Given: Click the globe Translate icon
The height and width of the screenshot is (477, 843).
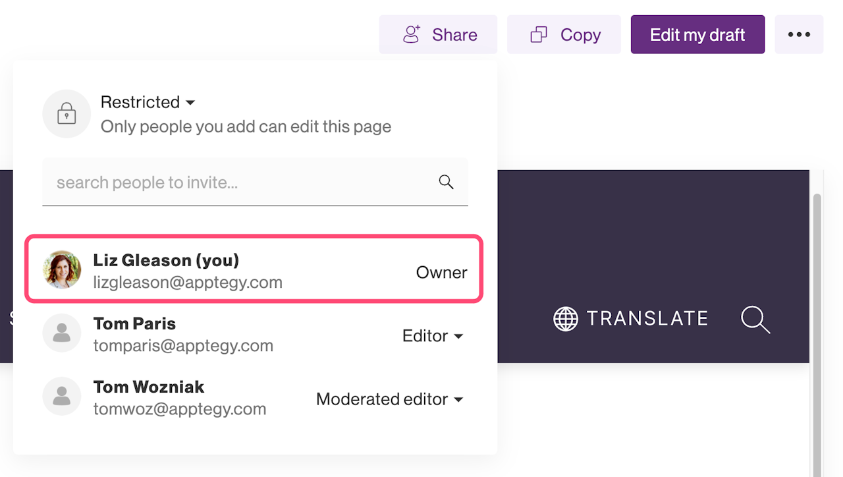Looking at the screenshot, I should click(565, 319).
